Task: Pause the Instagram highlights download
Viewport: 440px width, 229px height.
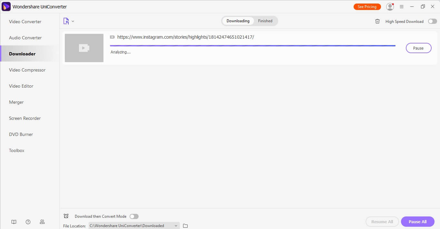Action: (418, 48)
